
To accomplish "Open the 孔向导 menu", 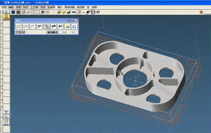I will 51,7.
